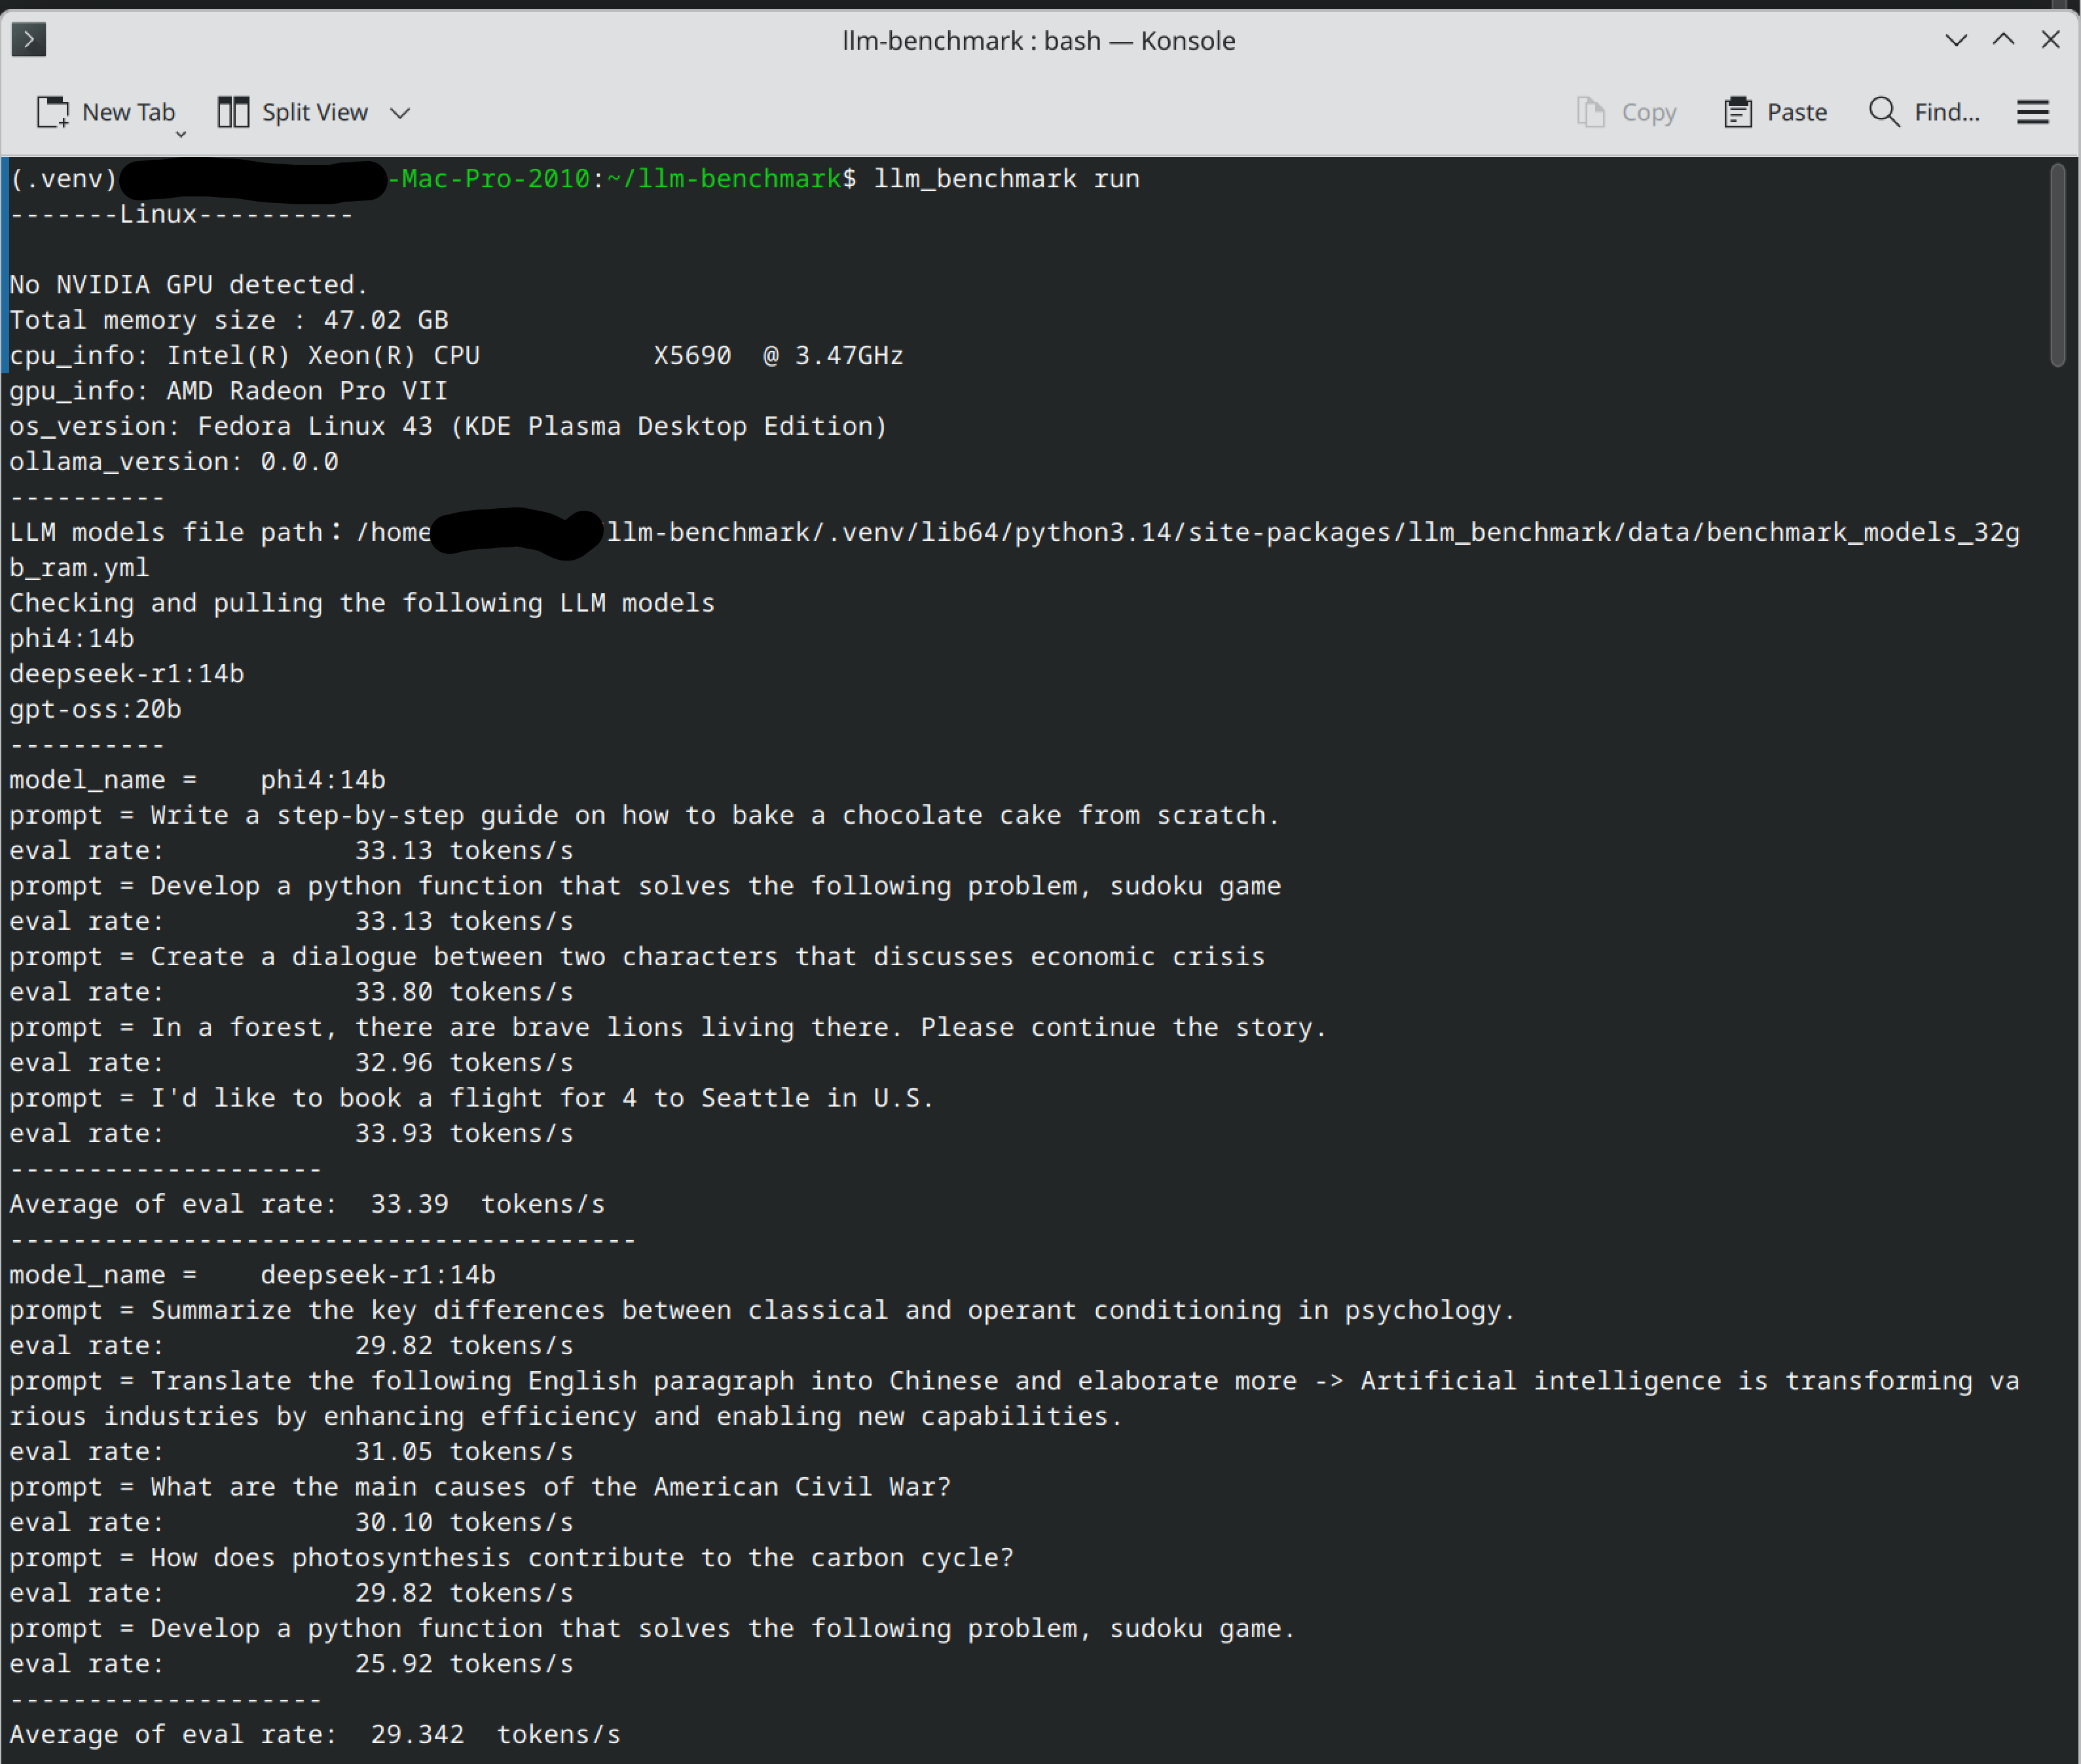Viewport: 2081px width, 1764px height.
Task: Click the 'ollama_version: 0.0.0' line
Action: point(174,462)
